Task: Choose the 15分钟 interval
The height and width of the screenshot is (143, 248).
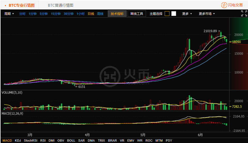Action: [x=56, y=14]
